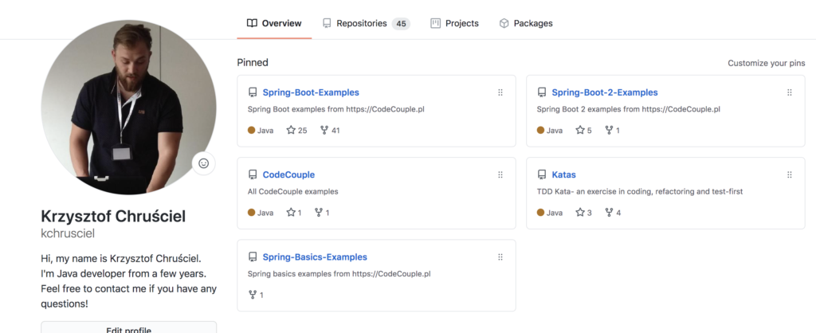Click the username kchrusciel
Screen dimensions: 816x333
(68, 233)
